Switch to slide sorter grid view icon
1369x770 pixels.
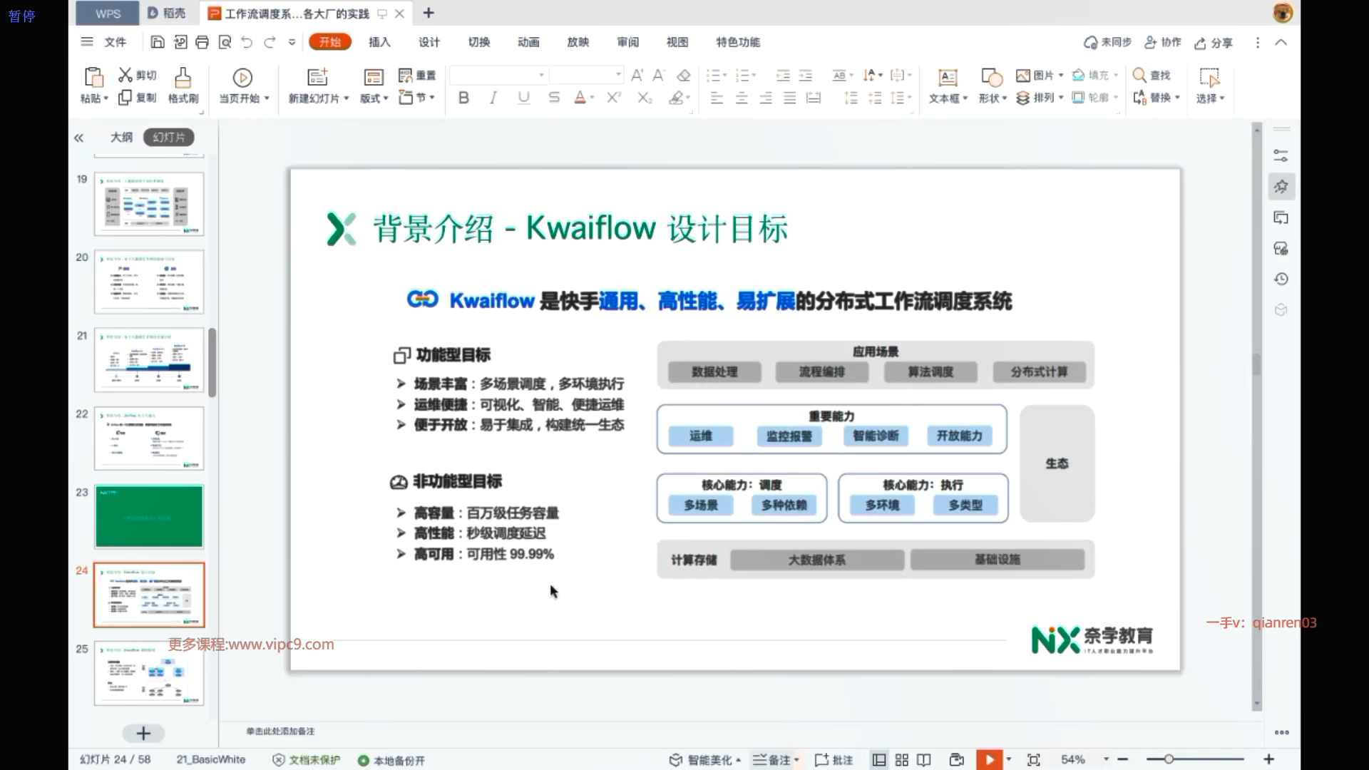click(x=902, y=760)
